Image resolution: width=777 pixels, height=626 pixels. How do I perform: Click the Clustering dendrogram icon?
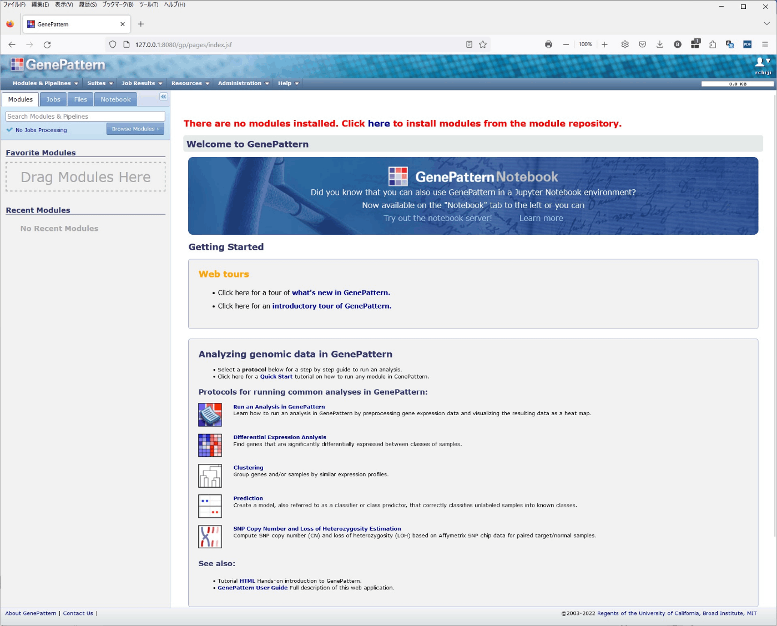210,476
